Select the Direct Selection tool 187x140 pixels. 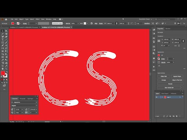pos(6,31)
